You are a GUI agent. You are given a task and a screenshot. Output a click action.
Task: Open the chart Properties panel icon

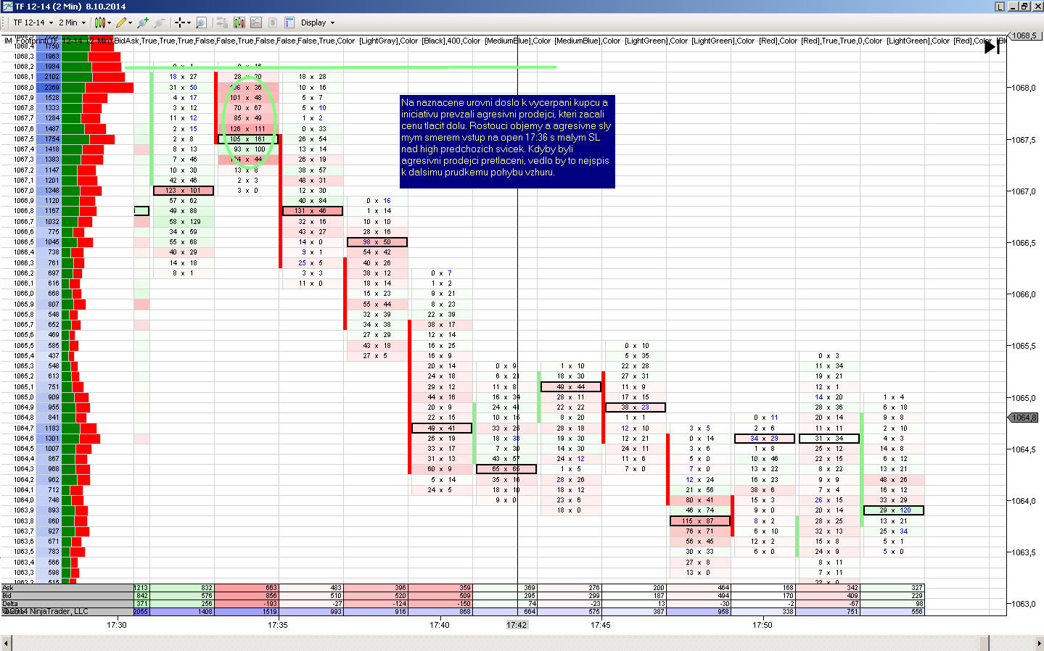point(289,22)
